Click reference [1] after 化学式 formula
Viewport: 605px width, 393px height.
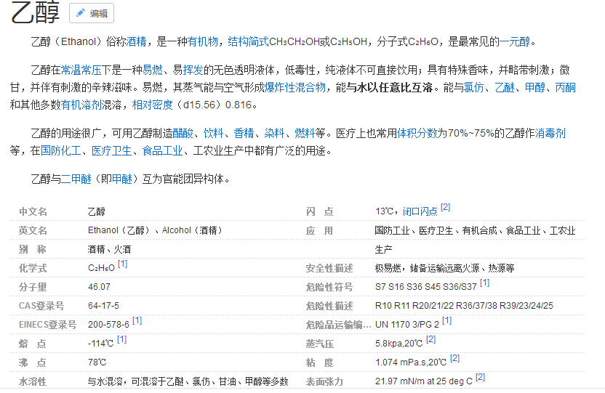[122, 264]
